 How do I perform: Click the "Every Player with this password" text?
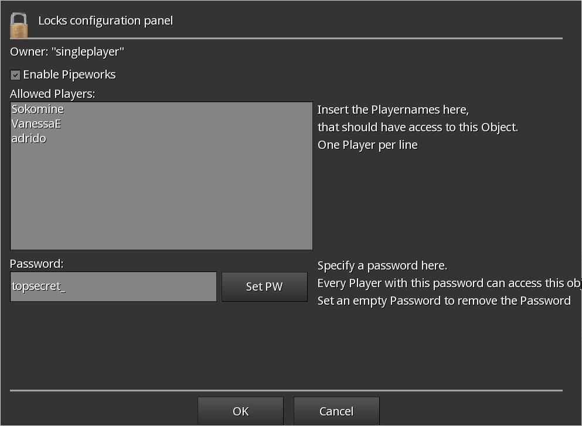click(x=448, y=284)
